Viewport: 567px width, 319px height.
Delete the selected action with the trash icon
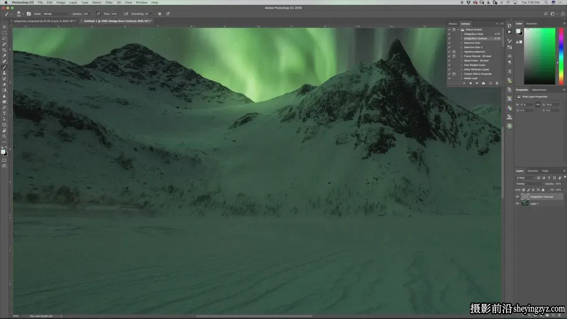pos(497,83)
